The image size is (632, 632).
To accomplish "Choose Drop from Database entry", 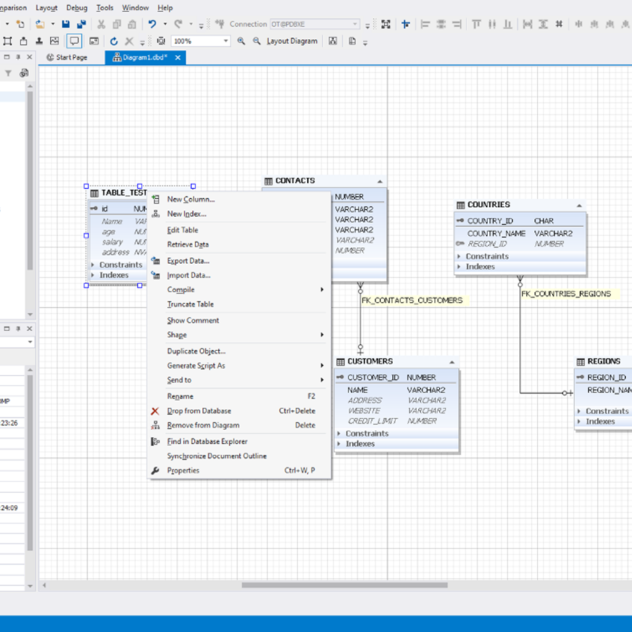I will (239, 410).
